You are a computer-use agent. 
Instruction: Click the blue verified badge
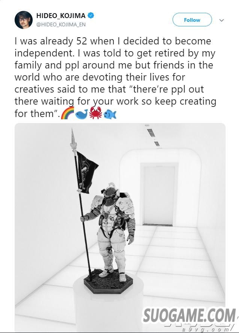click(91, 15)
